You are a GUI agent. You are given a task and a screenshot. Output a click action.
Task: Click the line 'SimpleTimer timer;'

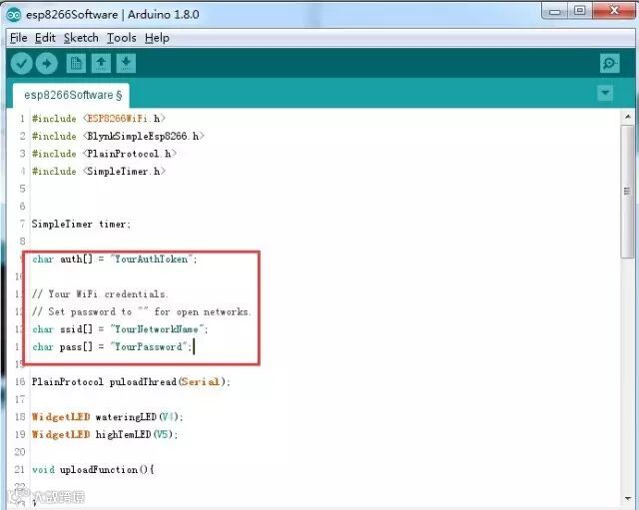point(81,224)
